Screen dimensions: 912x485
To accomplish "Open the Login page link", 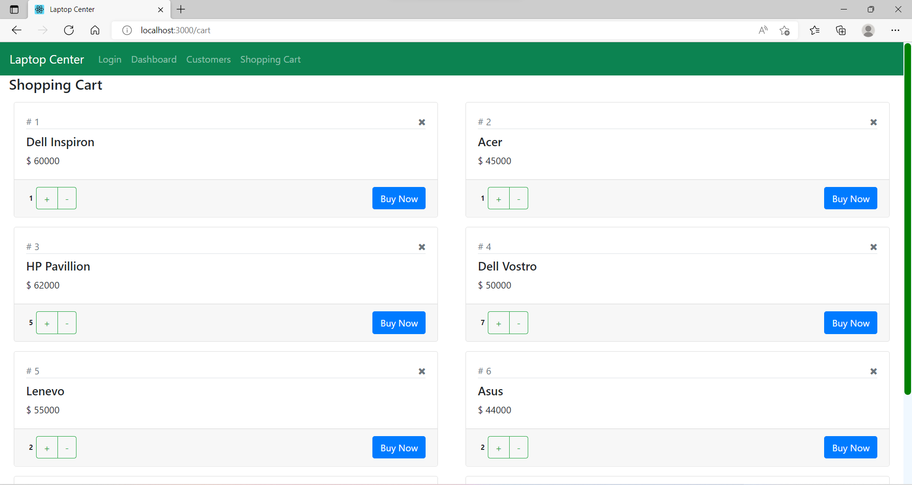I will tap(109, 59).
